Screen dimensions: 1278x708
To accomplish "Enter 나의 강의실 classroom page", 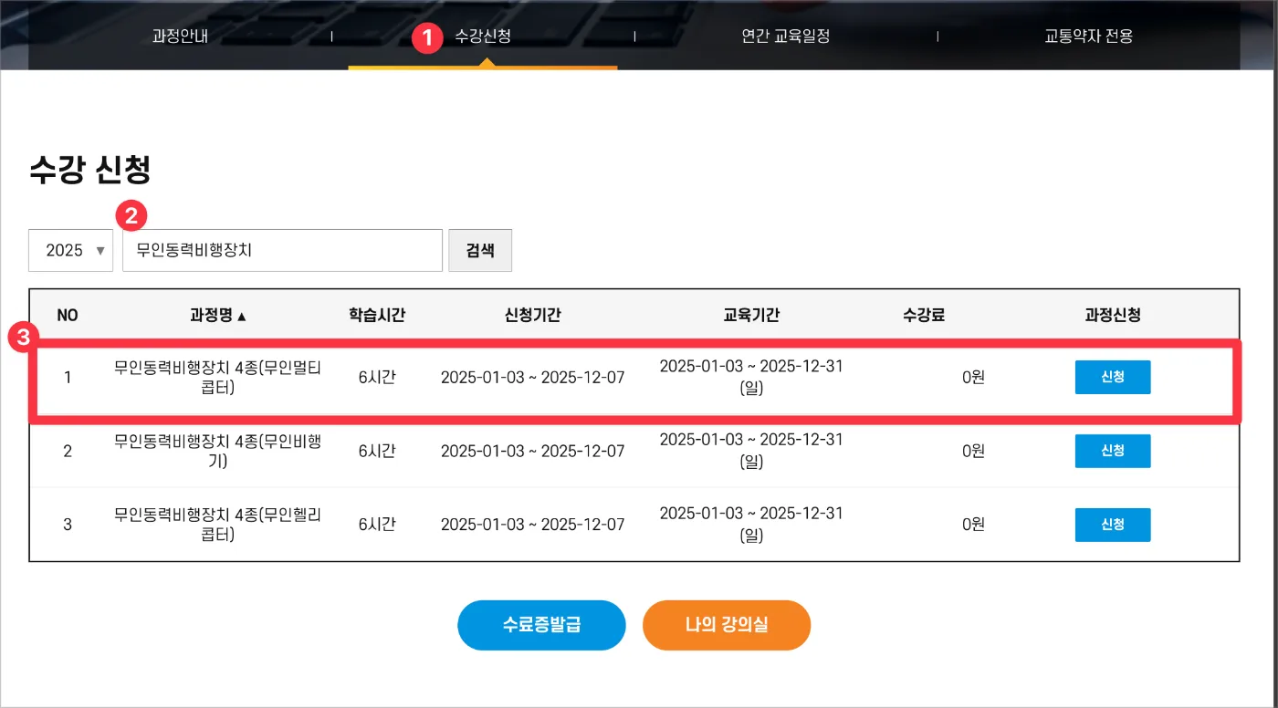I will pyautogui.click(x=727, y=625).
